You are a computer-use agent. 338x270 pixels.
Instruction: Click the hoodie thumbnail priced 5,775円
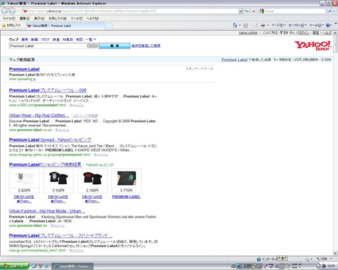tap(126, 178)
